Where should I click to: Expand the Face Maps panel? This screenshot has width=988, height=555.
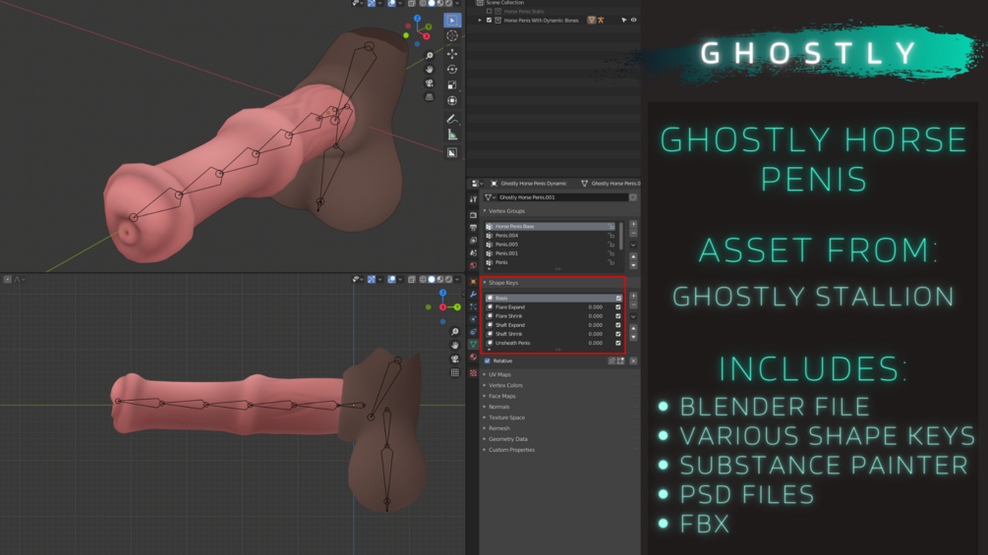click(485, 396)
